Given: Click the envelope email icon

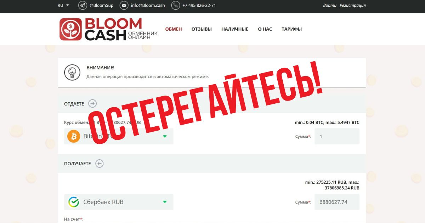Looking at the screenshot, I should pos(124,5).
